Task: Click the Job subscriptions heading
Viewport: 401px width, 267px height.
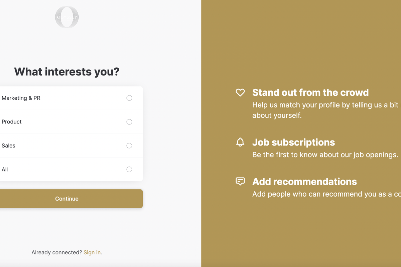Action: point(293,142)
